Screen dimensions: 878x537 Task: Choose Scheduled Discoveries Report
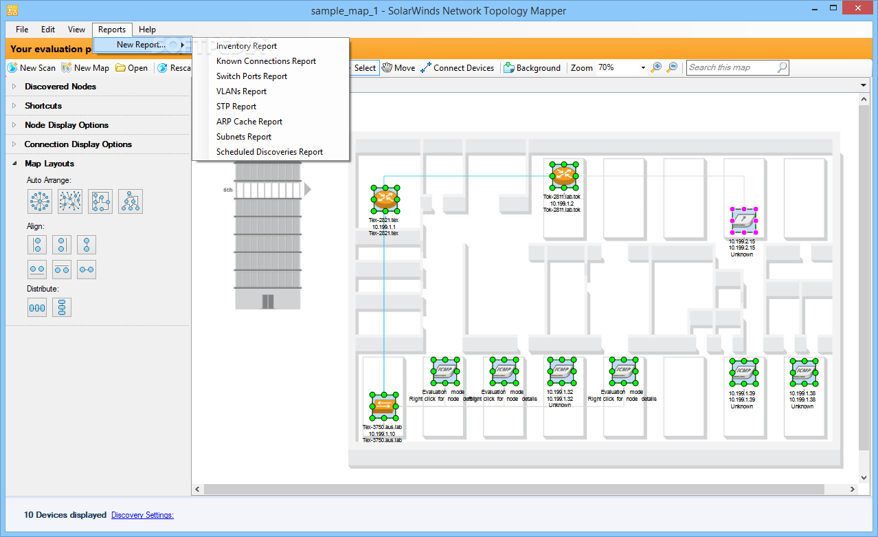pyautogui.click(x=271, y=152)
